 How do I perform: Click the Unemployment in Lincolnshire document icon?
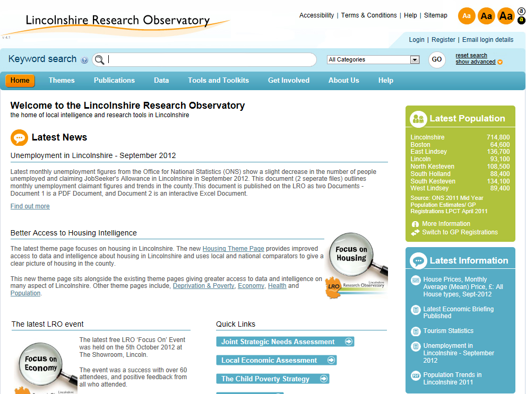(x=416, y=346)
